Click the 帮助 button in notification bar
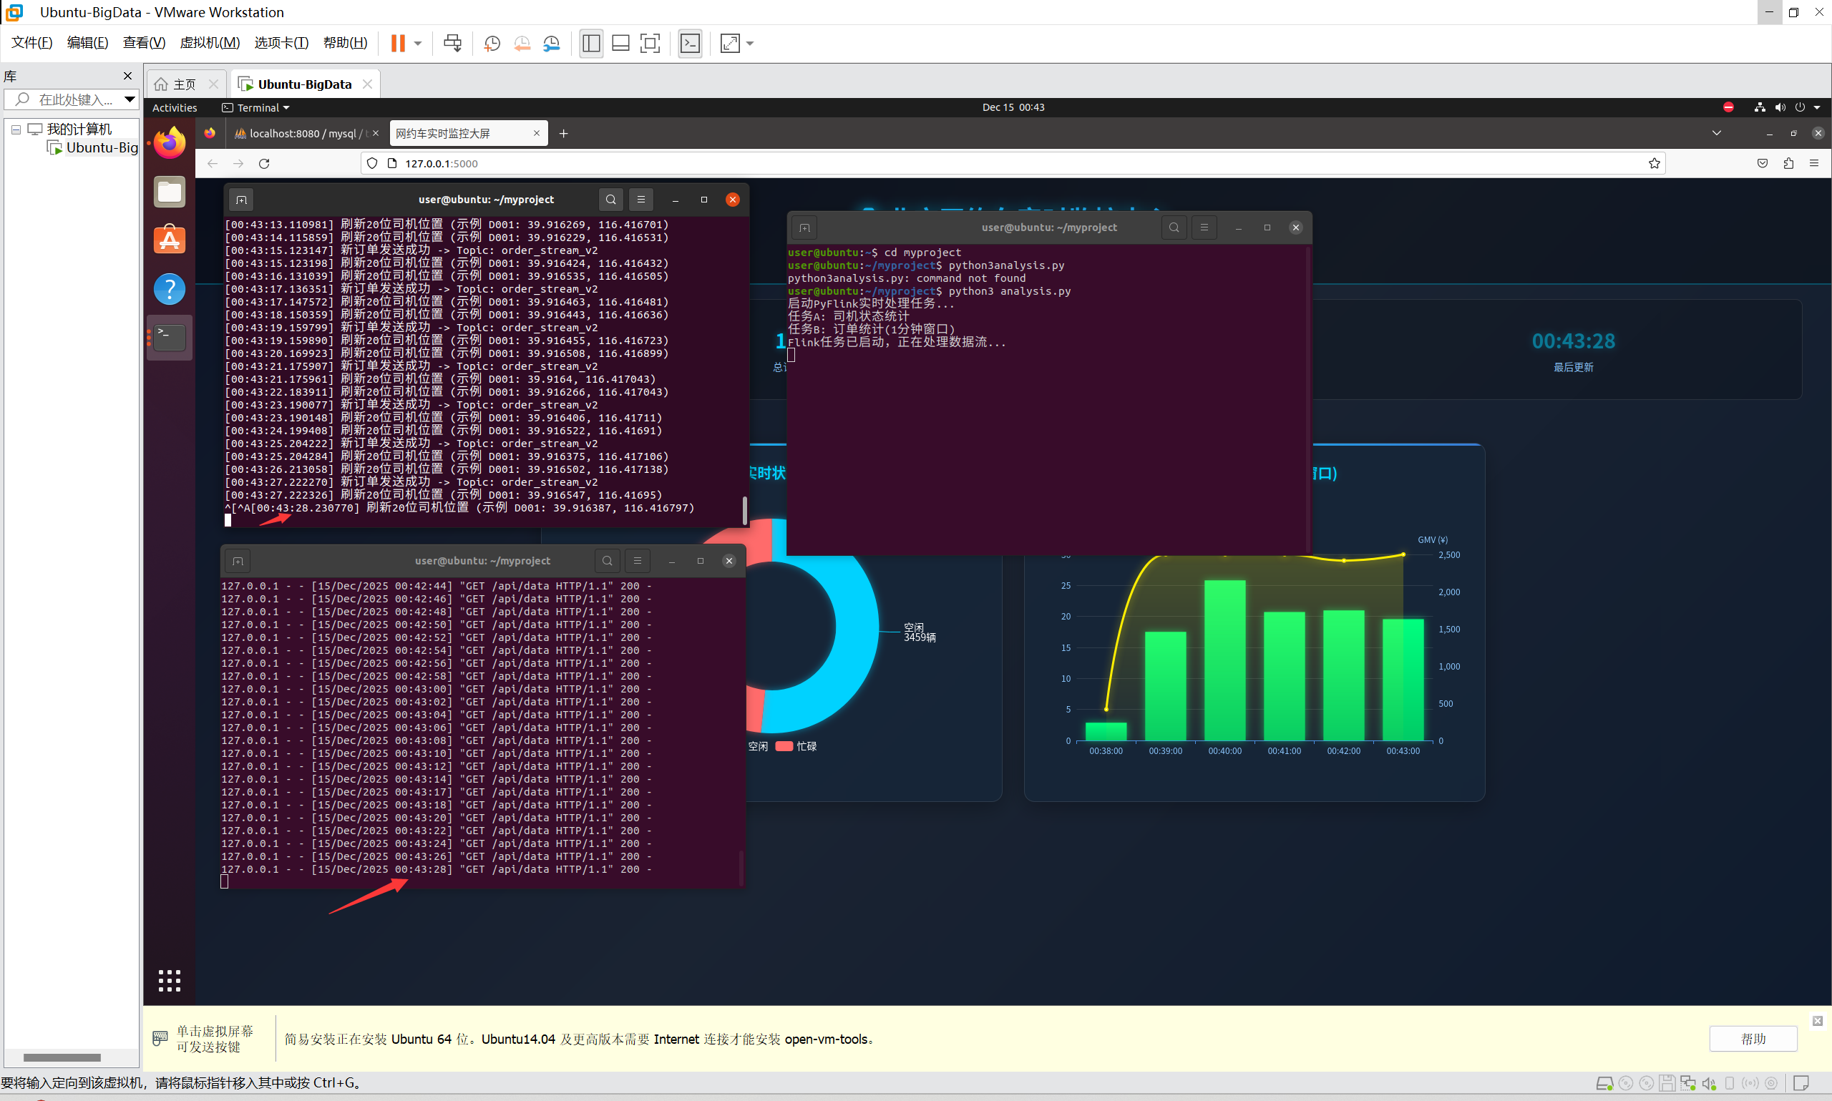 1753,1039
